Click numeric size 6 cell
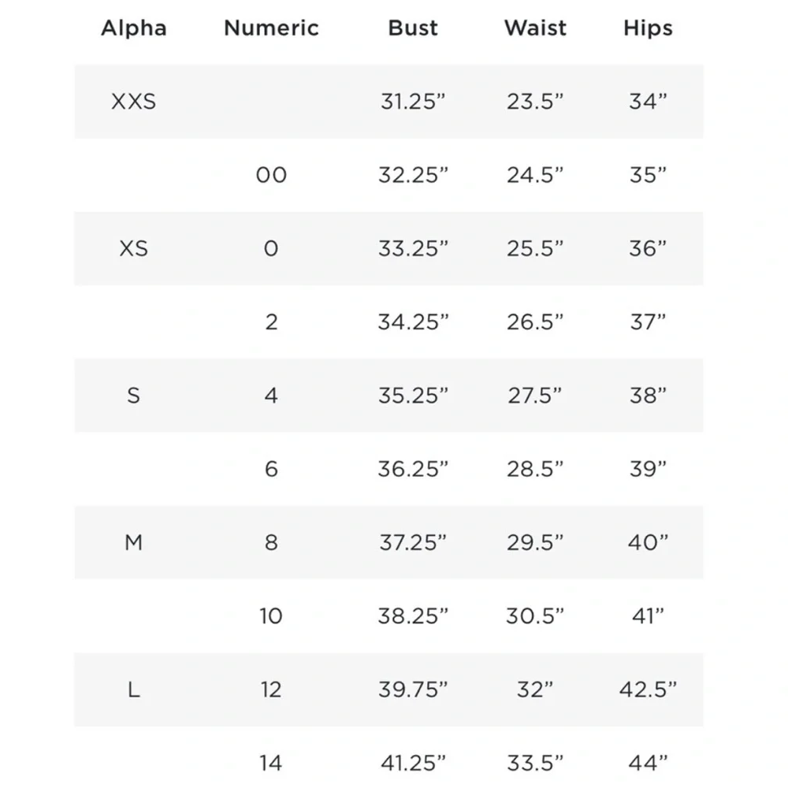The image size is (788, 788). (271, 469)
